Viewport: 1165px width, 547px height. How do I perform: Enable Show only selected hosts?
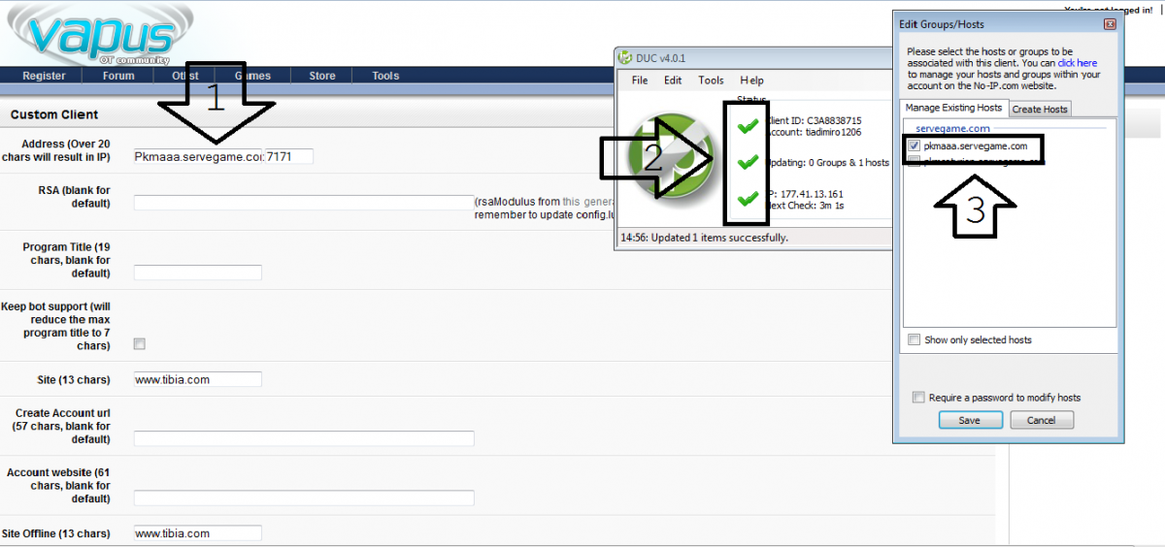pyautogui.click(x=914, y=339)
